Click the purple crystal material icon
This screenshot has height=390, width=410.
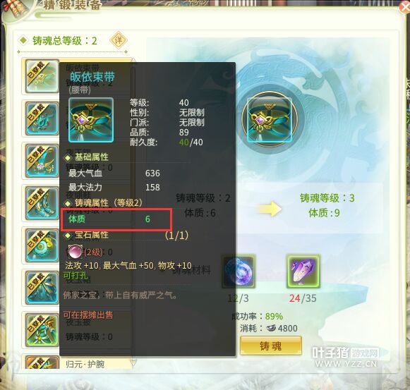pyautogui.click(x=303, y=272)
